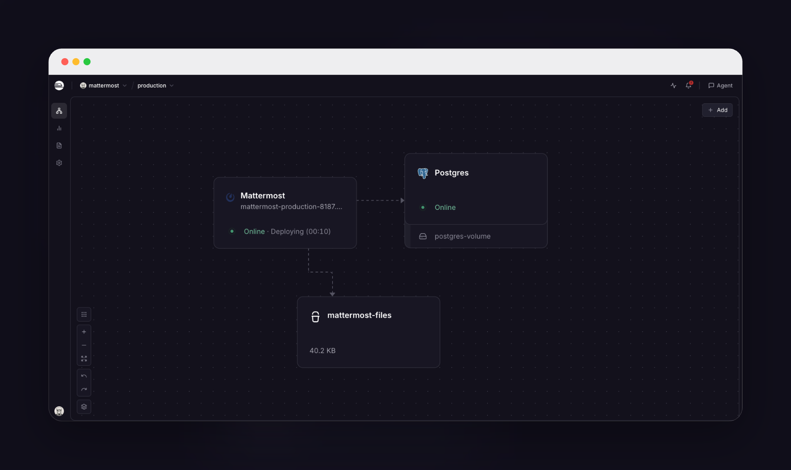Open the activity pulse icon

pos(673,86)
